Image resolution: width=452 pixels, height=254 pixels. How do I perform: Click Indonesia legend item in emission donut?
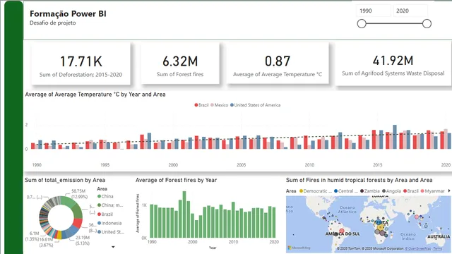pyautogui.click(x=109, y=223)
